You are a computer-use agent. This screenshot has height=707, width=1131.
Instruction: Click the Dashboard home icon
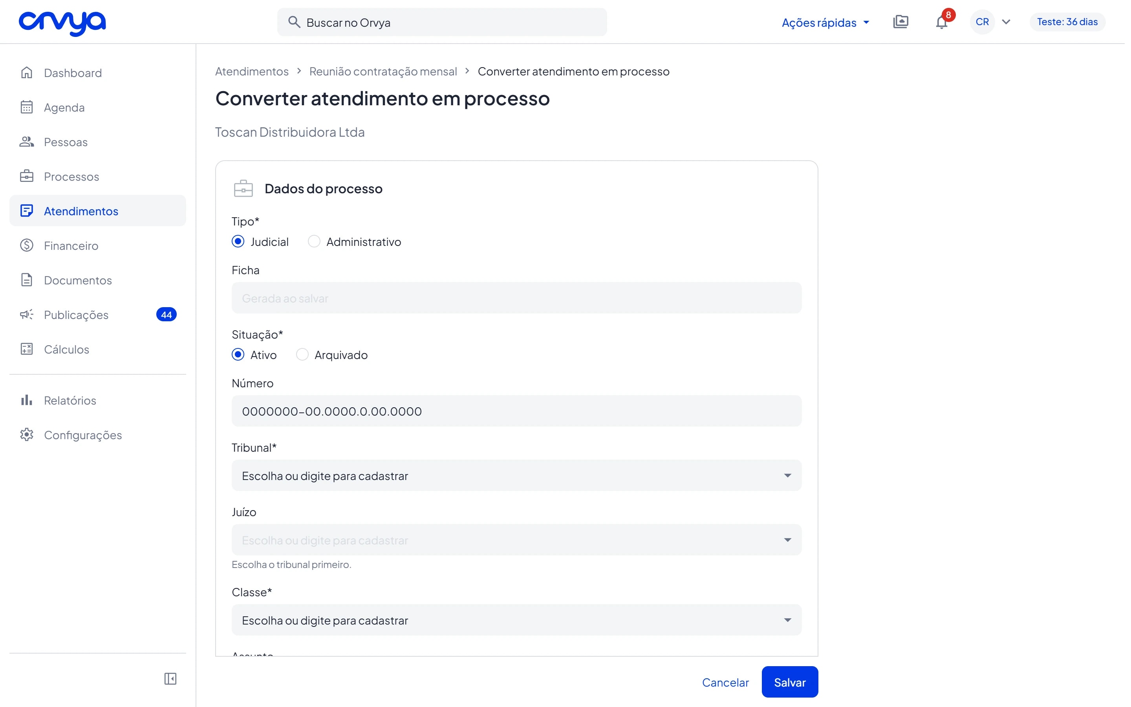click(x=27, y=73)
